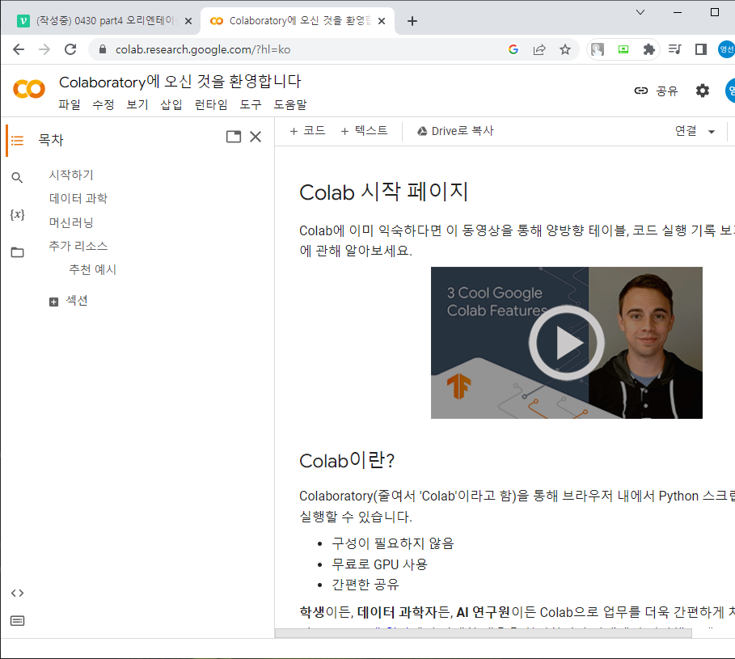Add a code cell with + 코드
This screenshot has width=735, height=659.
pos(307,131)
